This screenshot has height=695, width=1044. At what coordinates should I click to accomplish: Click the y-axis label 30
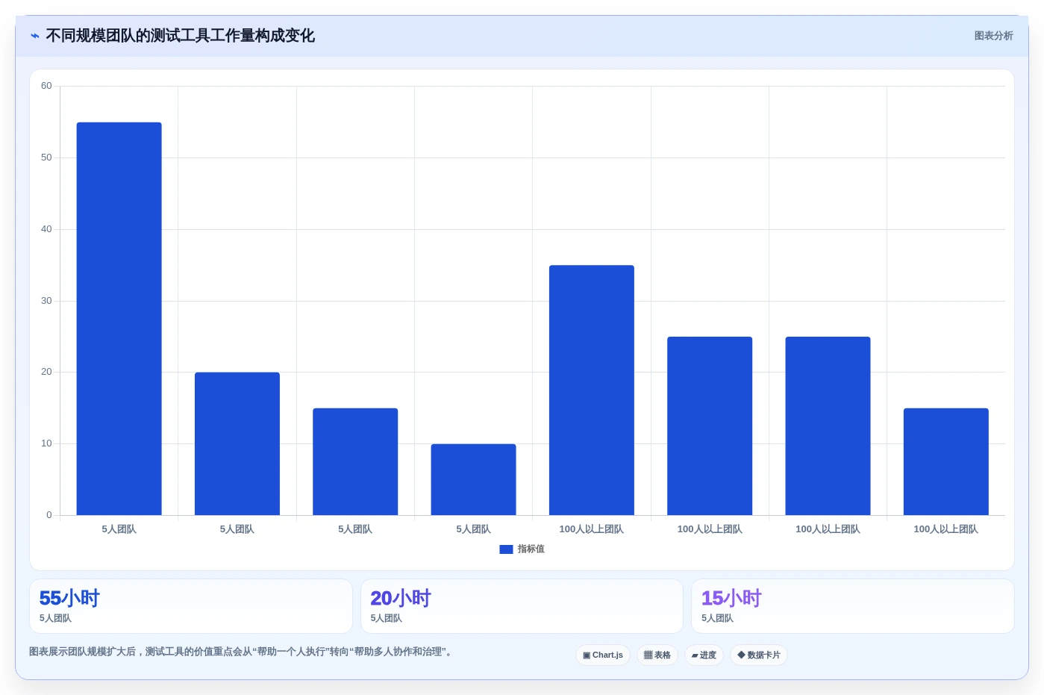pos(46,301)
